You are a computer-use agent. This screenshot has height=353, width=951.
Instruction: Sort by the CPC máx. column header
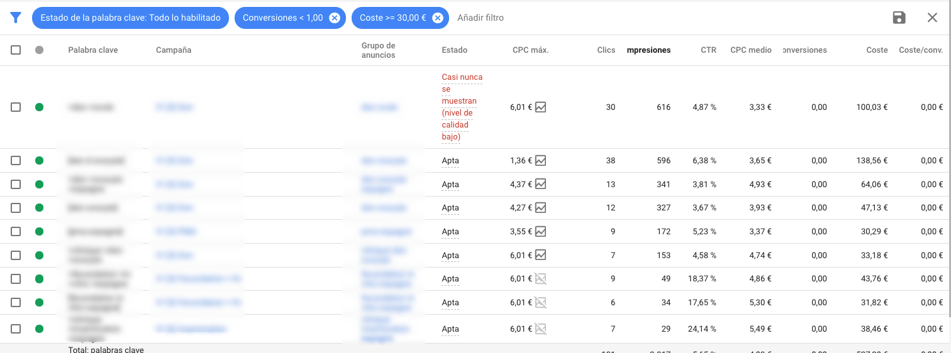[x=531, y=50]
